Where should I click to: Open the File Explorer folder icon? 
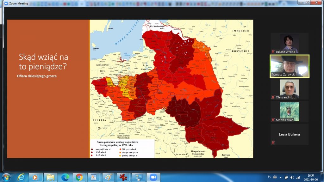coord(50,177)
